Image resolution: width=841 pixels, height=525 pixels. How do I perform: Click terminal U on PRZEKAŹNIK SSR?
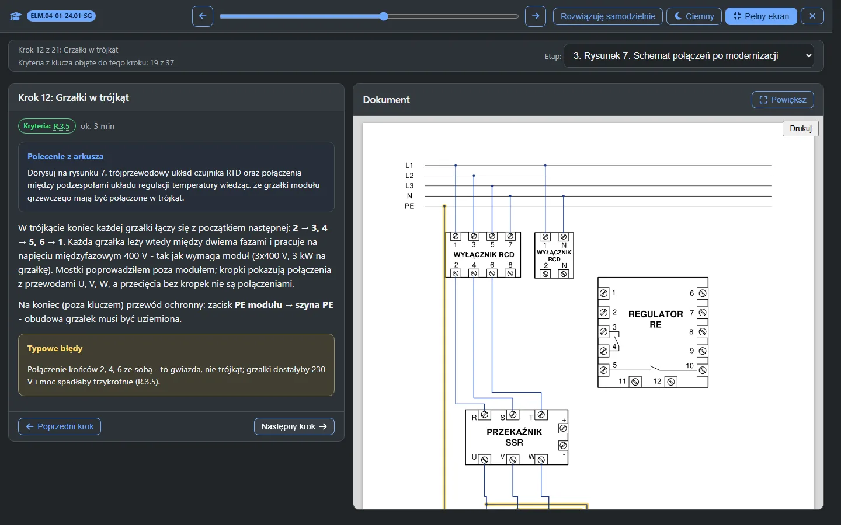point(484,460)
